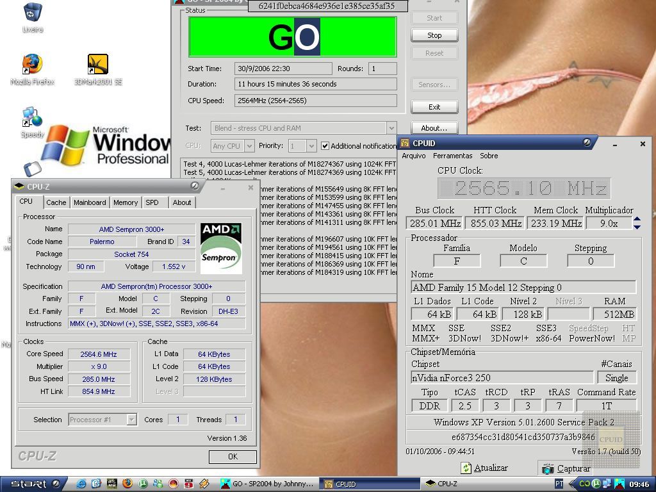
Task: Click the 1.552 v Voltage value in CPU-Z
Action: [x=174, y=266]
